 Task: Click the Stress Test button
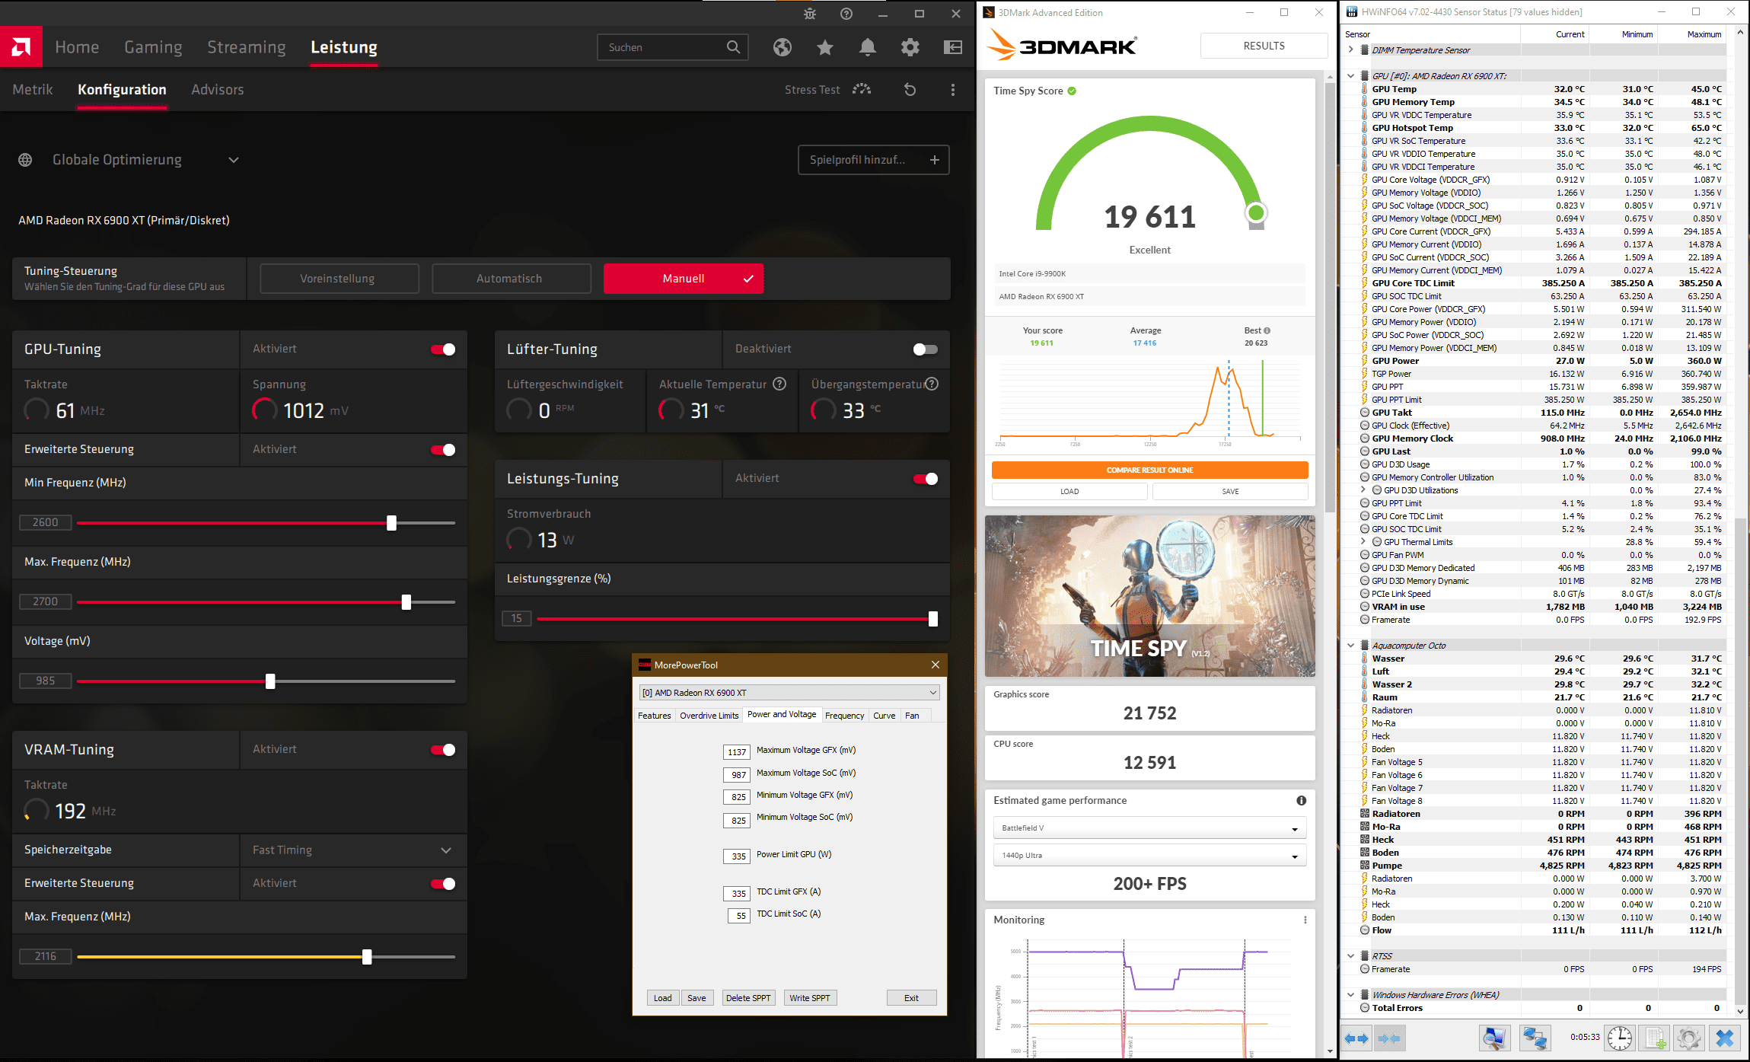pos(827,90)
